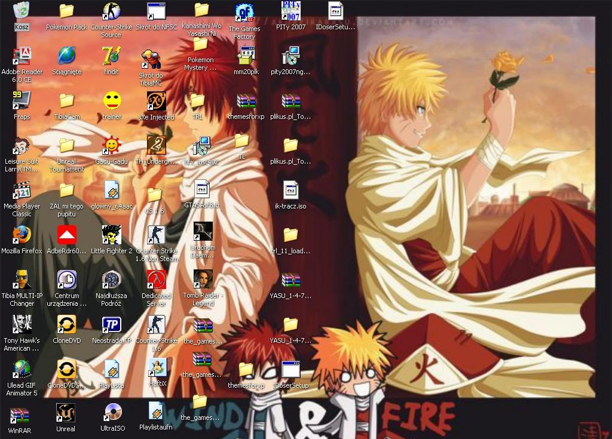Select the findit shortcut
This screenshot has width=612, height=439.
[x=111, y=56]
